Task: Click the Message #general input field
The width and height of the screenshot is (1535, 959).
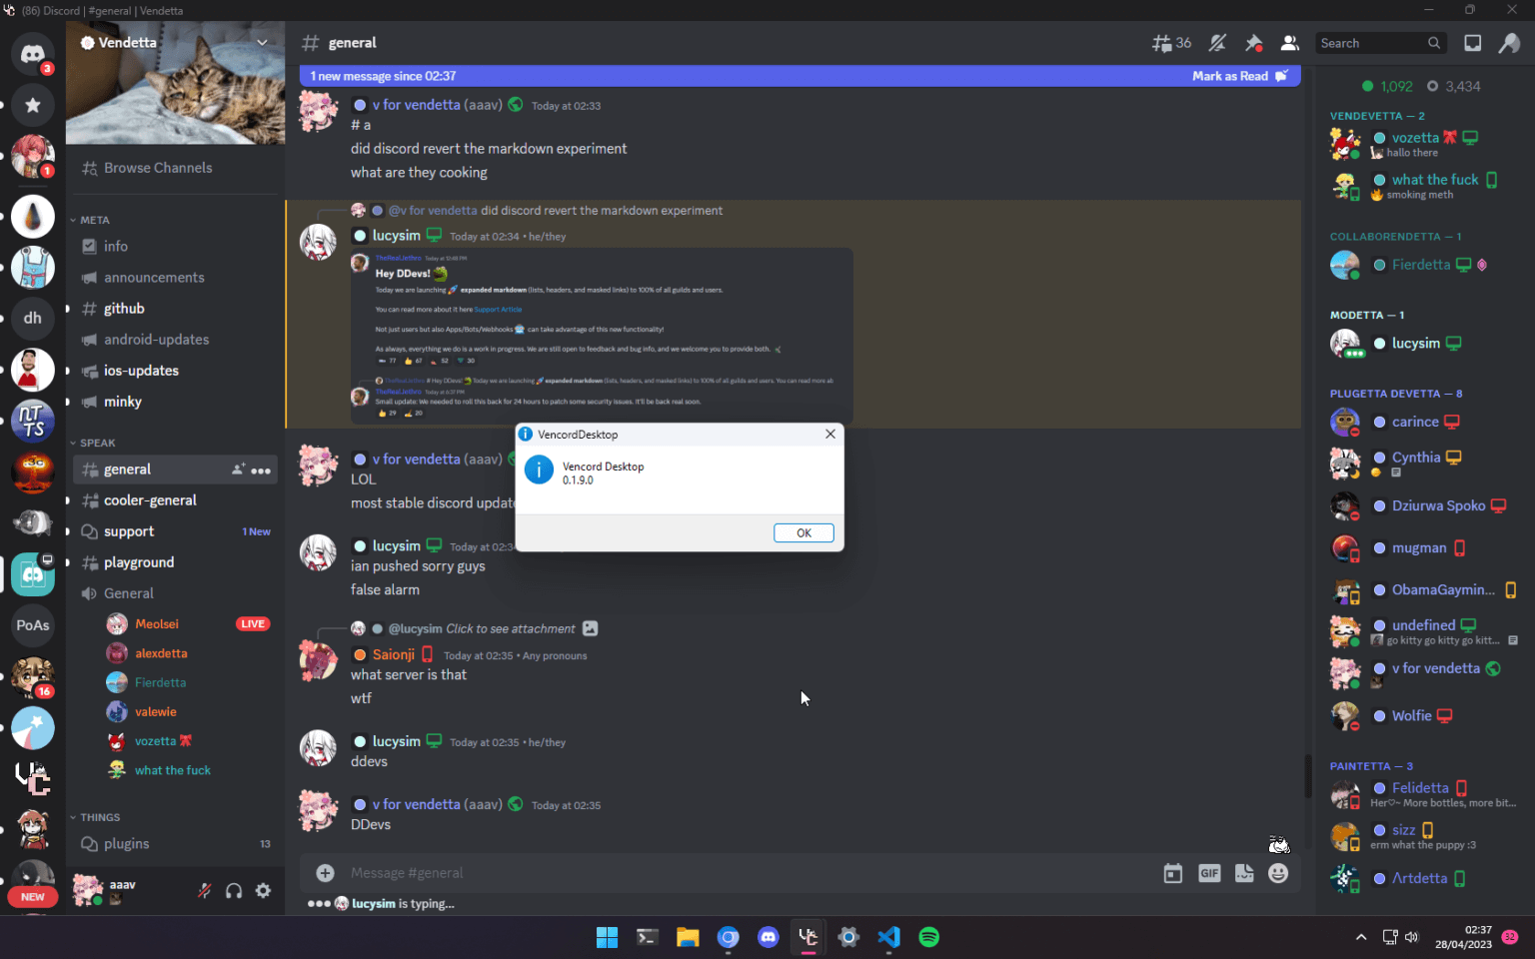Action: point(740,873)
